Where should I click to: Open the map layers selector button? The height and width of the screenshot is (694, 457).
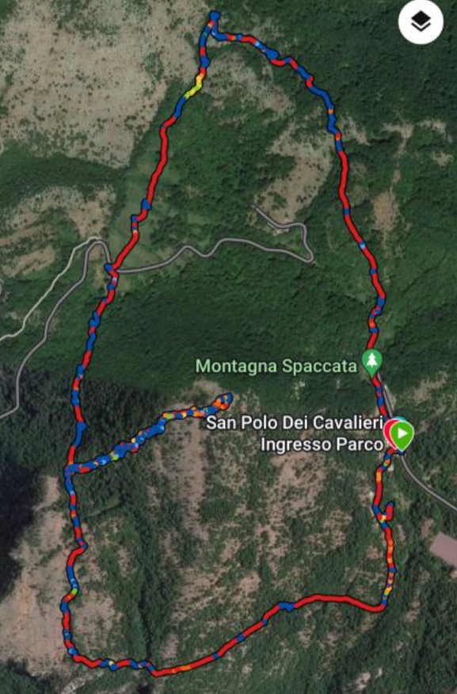421,21
